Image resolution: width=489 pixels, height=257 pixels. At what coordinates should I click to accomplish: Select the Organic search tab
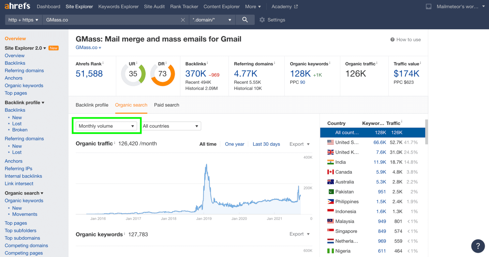click(131, 105)
